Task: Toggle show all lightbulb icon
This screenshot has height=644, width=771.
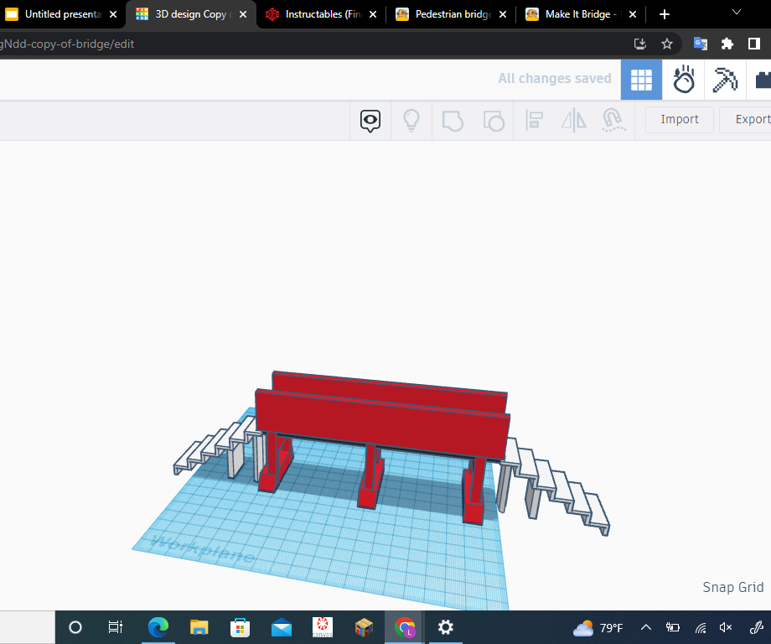Action: [411, 121]
